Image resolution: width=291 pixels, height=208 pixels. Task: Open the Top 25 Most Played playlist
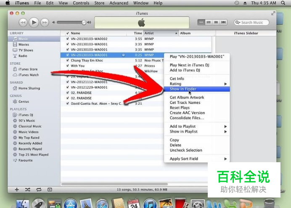point(34,155)
